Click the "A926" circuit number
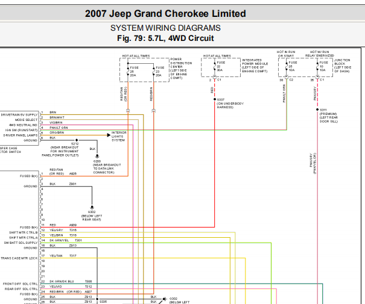 [x=73, y=174]
